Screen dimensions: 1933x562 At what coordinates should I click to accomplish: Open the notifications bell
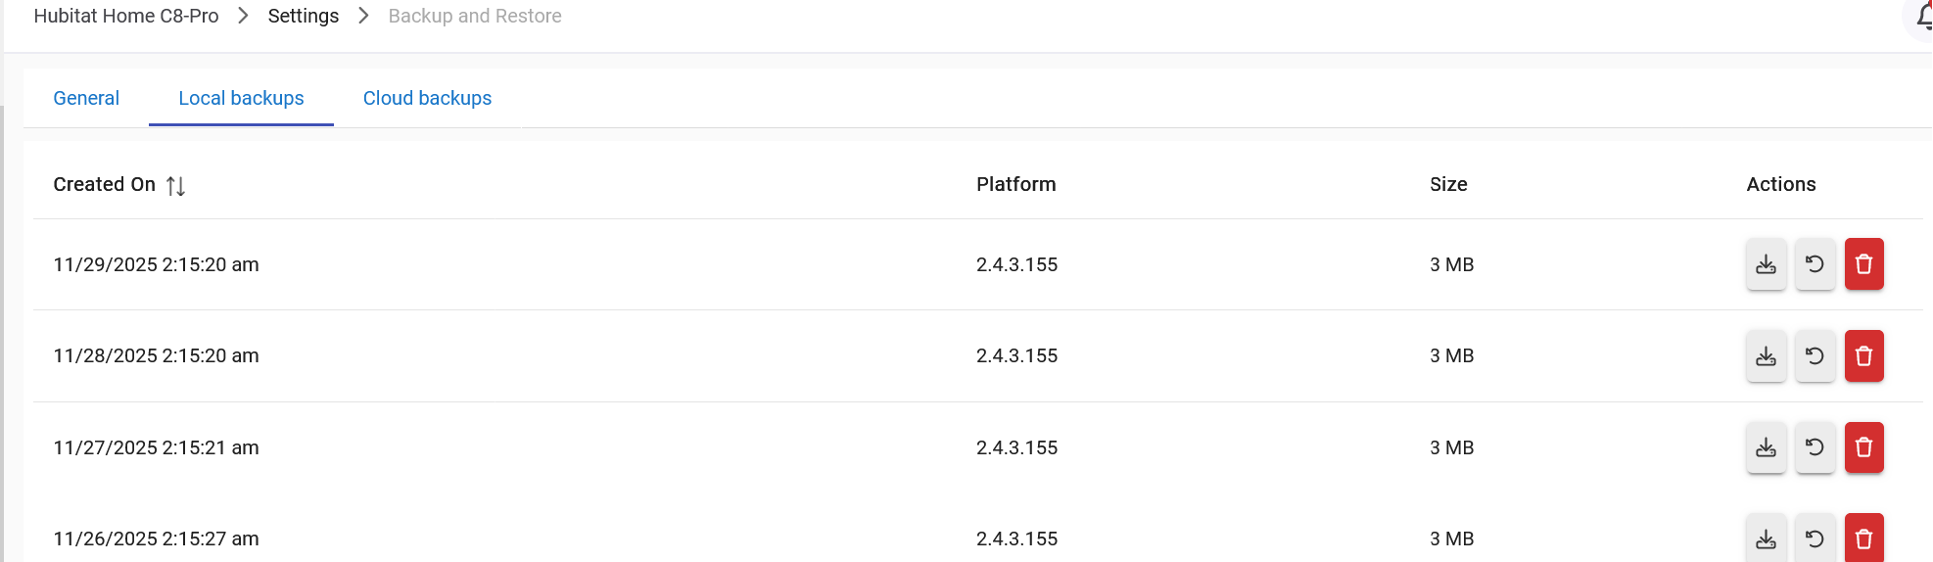pyautogui.click(x=1923, y=17)
